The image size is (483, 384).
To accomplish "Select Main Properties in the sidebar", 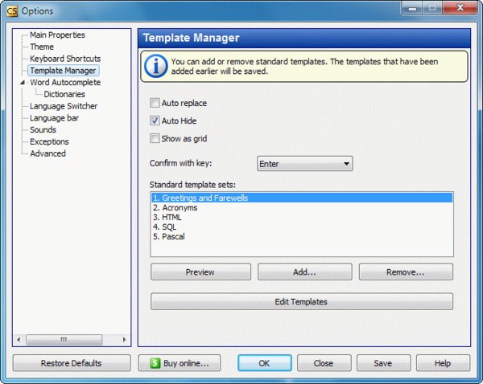I will 57,35.
